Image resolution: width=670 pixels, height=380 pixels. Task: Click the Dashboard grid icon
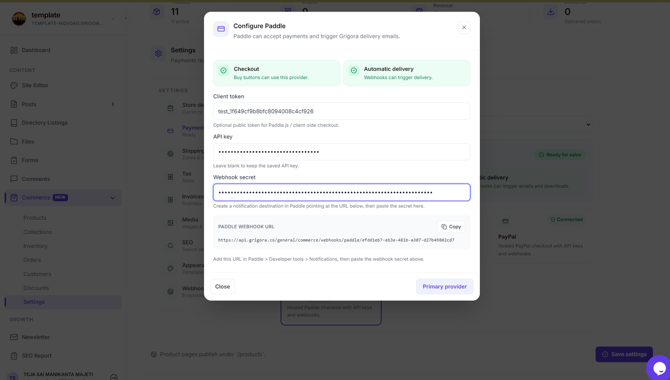14,50
